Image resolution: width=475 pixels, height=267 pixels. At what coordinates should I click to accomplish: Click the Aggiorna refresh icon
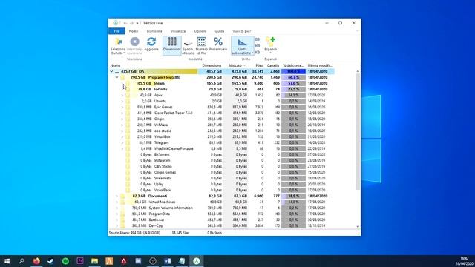tap(151, 42)
